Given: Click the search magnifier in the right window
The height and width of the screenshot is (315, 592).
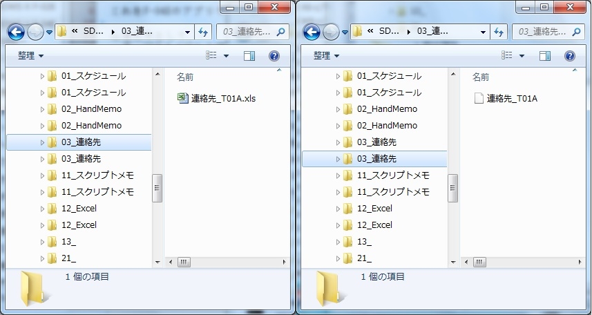Looking at the screenshot, I should [x=576, y=32].
